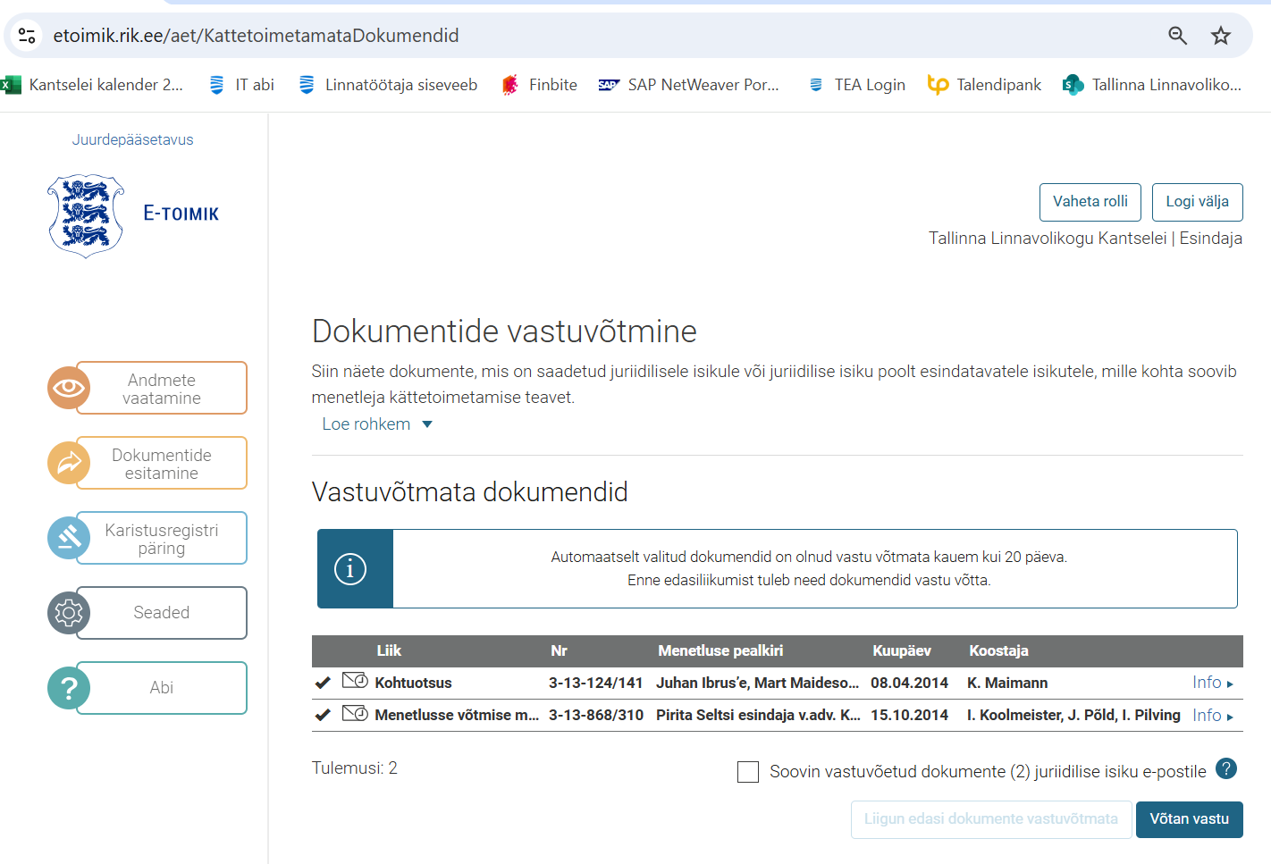1271x864 pixels.
Task: Expand the Loe rohkem section
Action: [x=376, y=424]
